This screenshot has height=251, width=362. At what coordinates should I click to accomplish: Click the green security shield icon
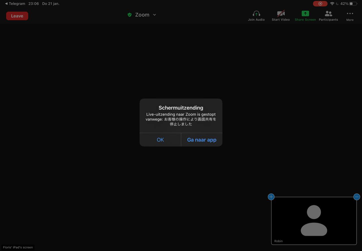click(130, 15)
